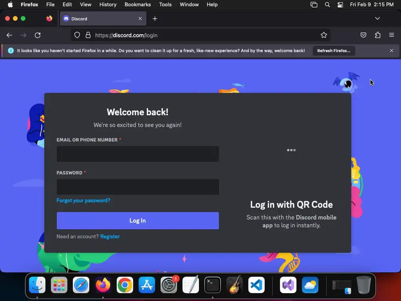Open the Apple menu
401x301 pixels.
(x=10, y=4)
